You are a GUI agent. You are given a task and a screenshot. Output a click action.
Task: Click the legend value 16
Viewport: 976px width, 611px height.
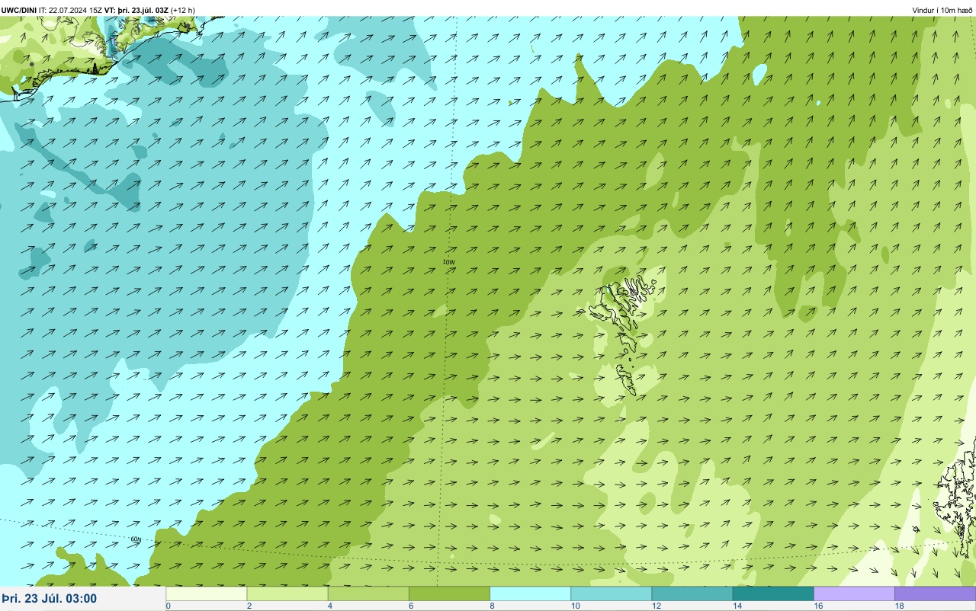click(818, 606)
